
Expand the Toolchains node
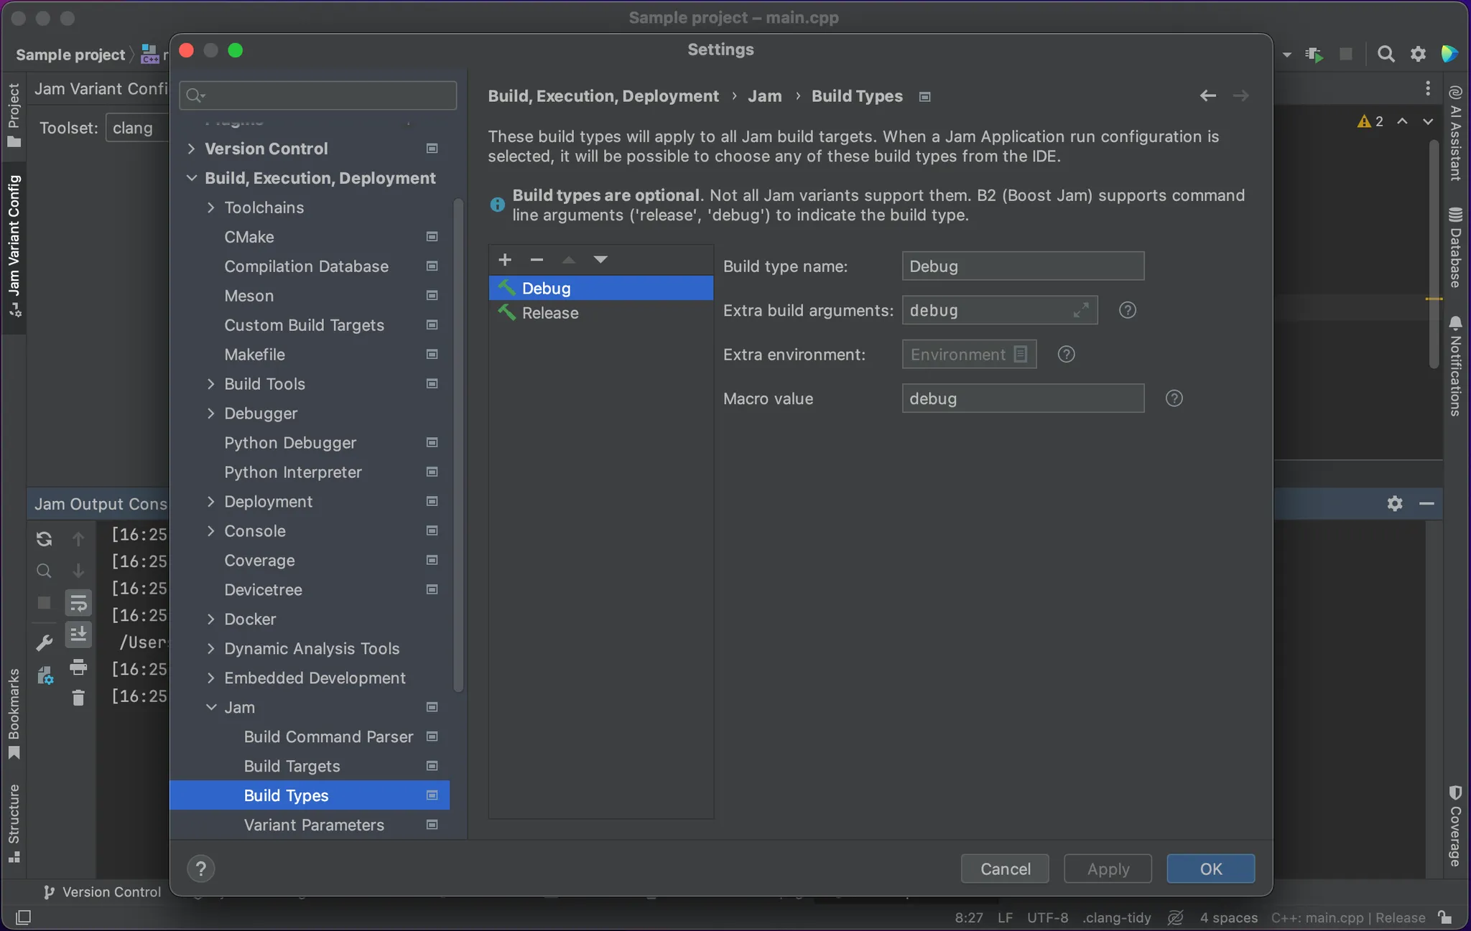210,207
